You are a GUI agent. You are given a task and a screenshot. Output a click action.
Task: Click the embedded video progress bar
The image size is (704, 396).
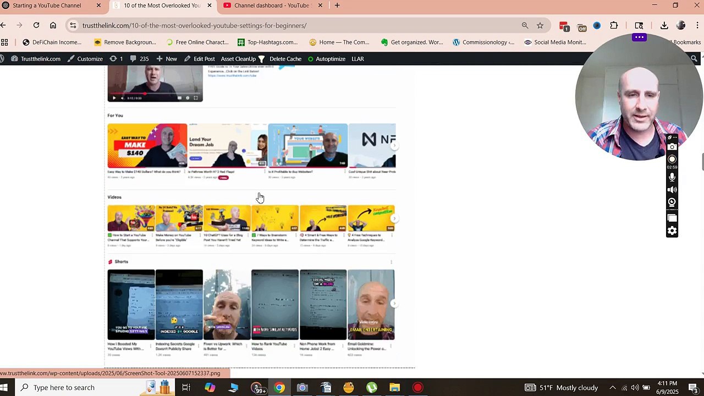[155, 94]
